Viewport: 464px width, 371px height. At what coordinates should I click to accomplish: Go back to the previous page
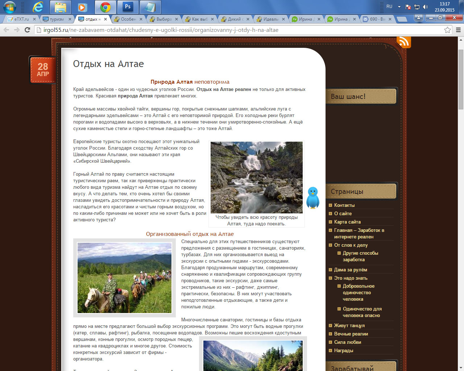coord(6,30)
